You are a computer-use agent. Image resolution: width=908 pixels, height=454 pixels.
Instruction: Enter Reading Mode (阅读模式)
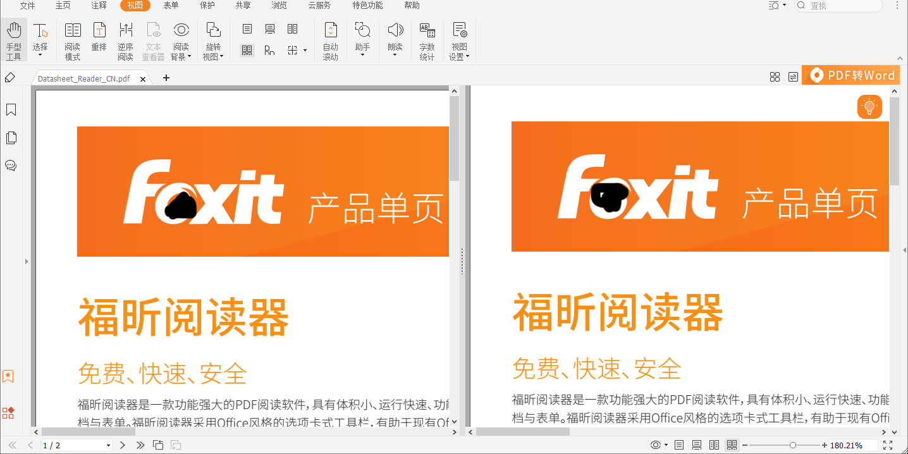click(73, 42)
